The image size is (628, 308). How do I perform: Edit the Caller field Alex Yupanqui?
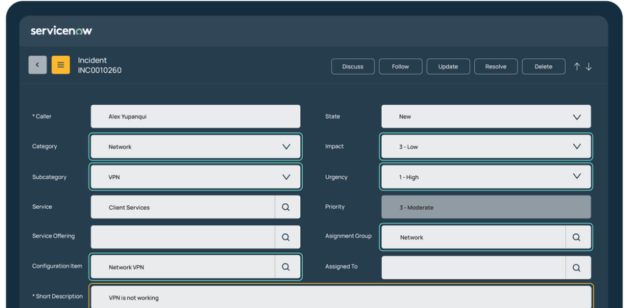[195, 117]
